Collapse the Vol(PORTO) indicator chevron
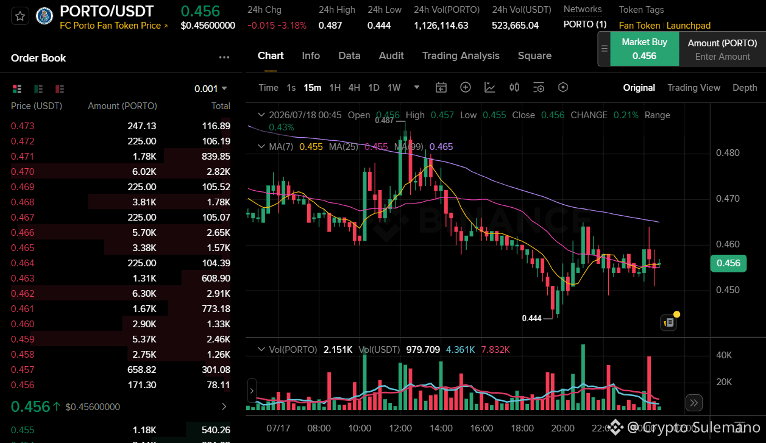Image resolution: width=766 pixels, height=443 pixels. pos(261,349)
